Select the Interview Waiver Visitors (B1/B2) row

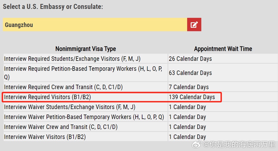[x=141, y=137]
